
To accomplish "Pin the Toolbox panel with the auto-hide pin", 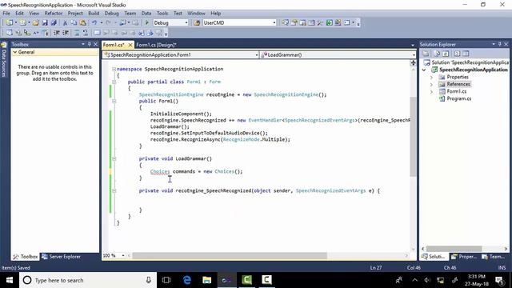I will coord(89,44).
